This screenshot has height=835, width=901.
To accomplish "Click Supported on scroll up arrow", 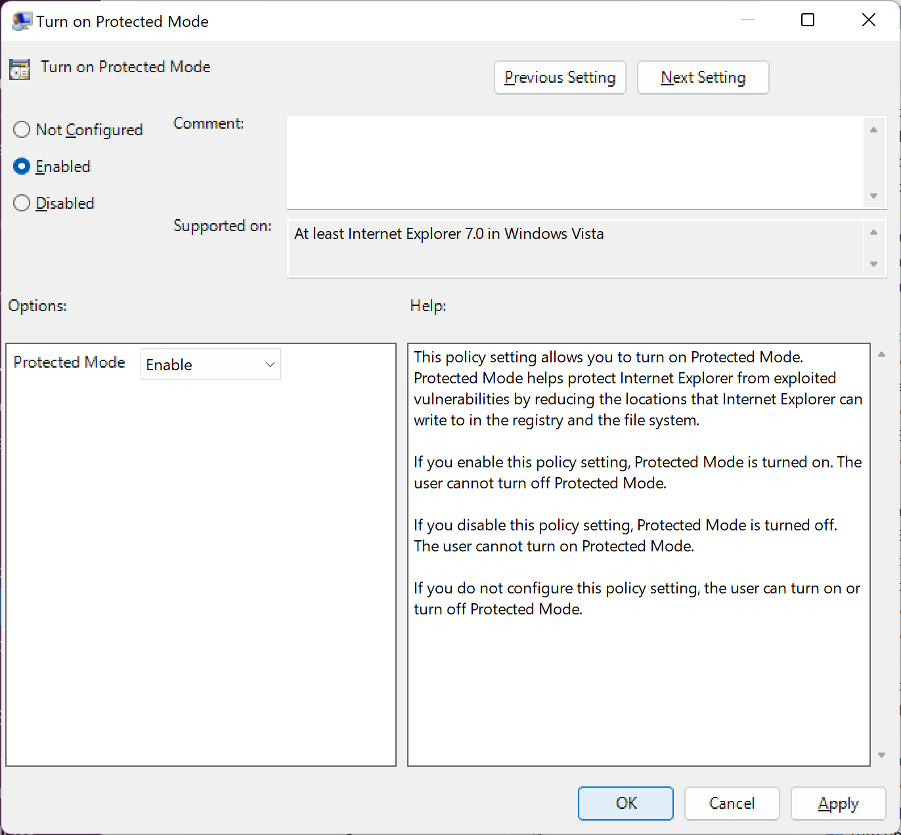I will (x=873, y=232).
